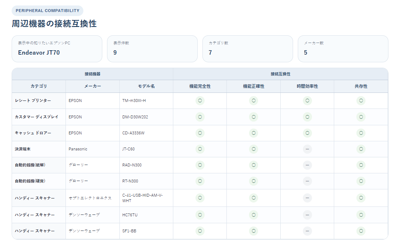The width and height of the screenshot is (399, 244).
Task: Click the 機能完全性 circle icon for TM-m30III-H
Action: (x=200, y=101)
